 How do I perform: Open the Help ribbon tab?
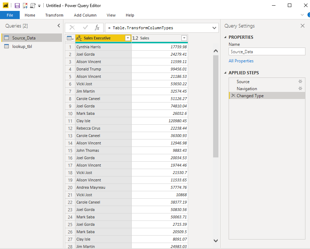130,15
